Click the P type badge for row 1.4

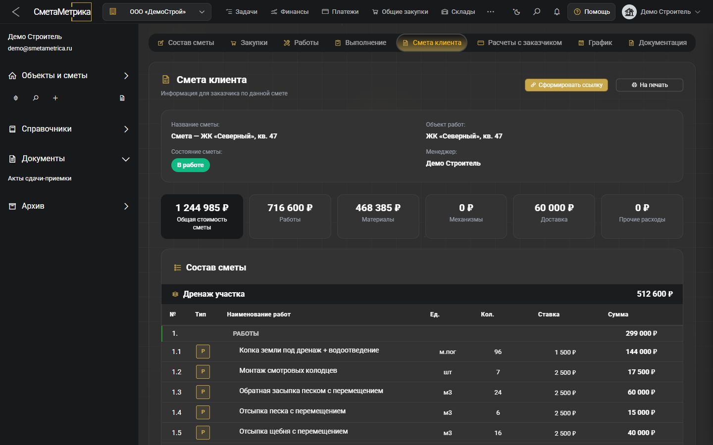tap(203, 412)
